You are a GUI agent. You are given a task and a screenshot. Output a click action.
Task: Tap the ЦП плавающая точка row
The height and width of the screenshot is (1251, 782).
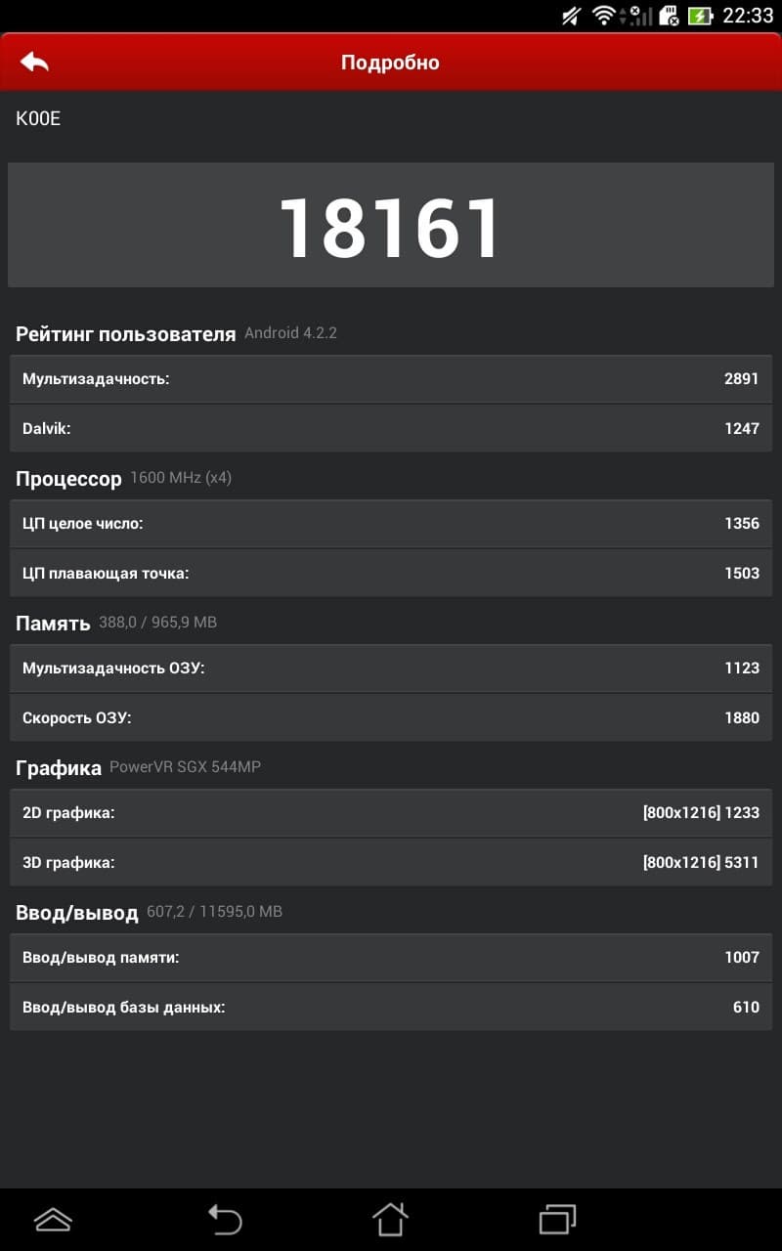click(391, 574)
